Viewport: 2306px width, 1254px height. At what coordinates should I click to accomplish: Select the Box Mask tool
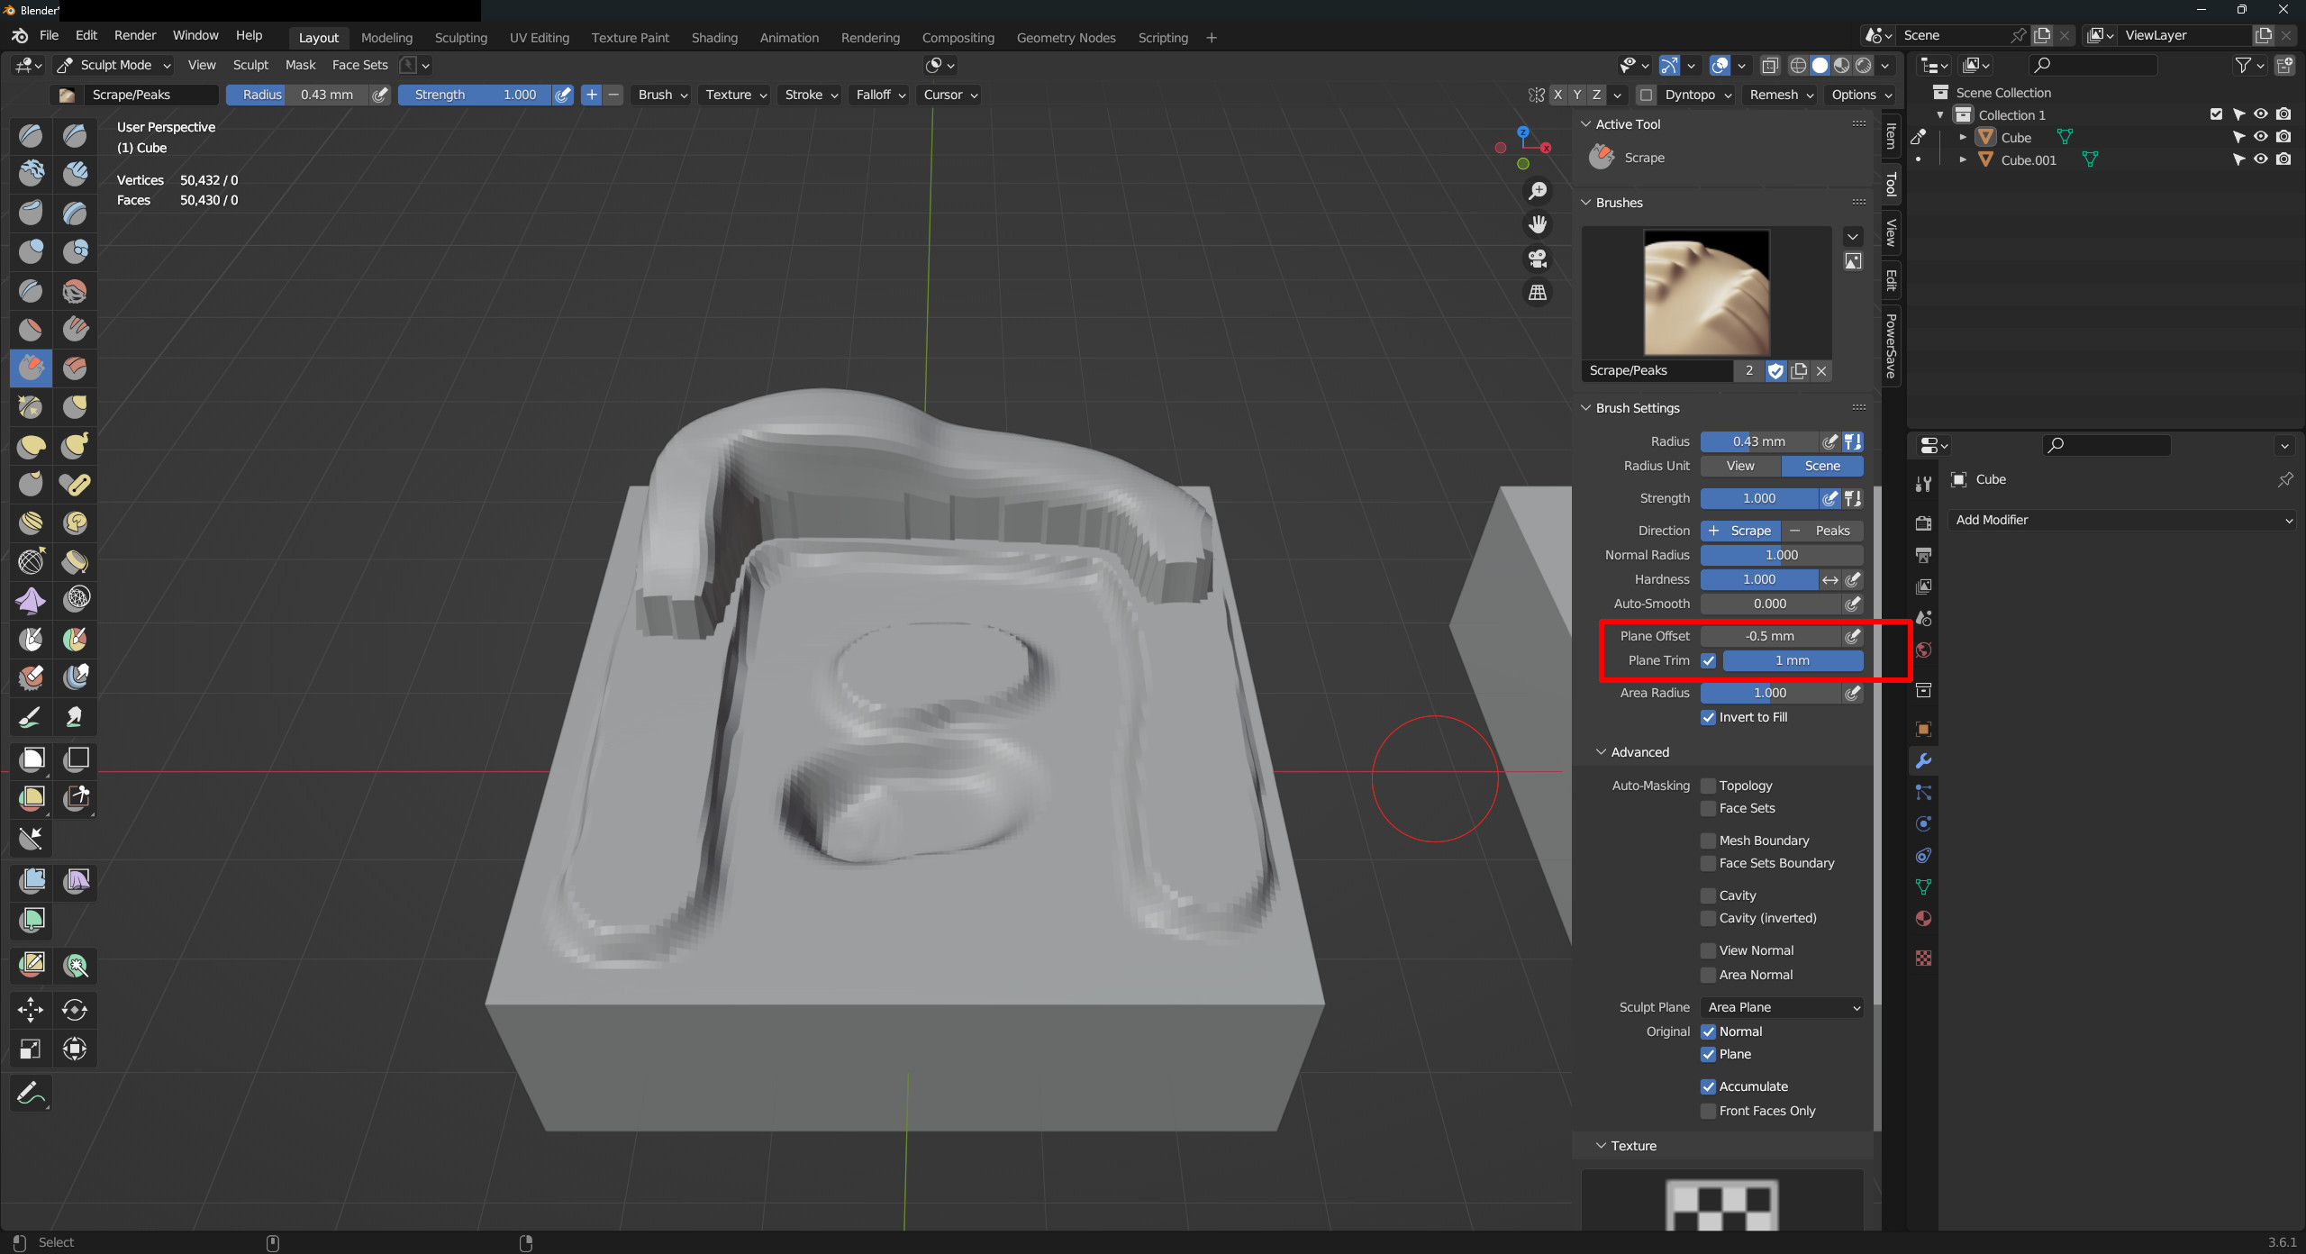31,759
